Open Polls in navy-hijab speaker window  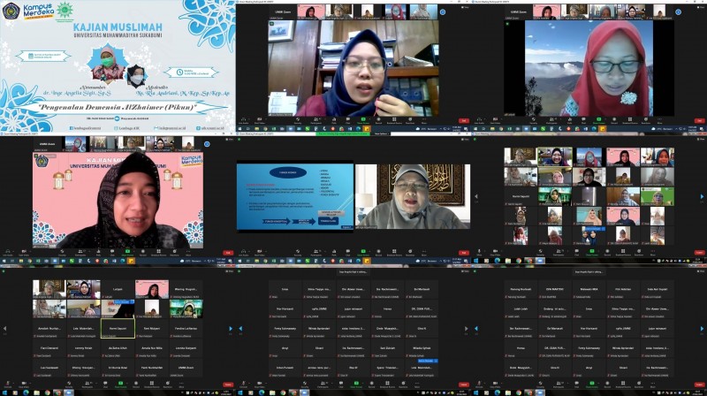[334, 121]
